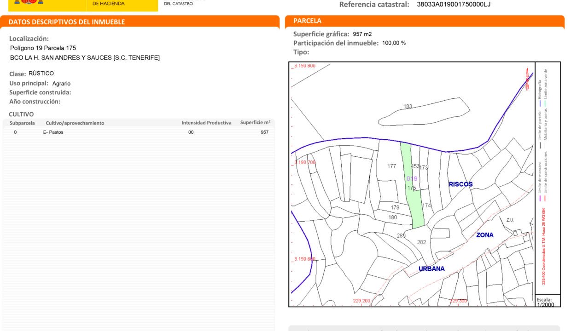571x331 pixels.
Task: Click the 'Agrario' main use value
Action: [x=61, y=84]
